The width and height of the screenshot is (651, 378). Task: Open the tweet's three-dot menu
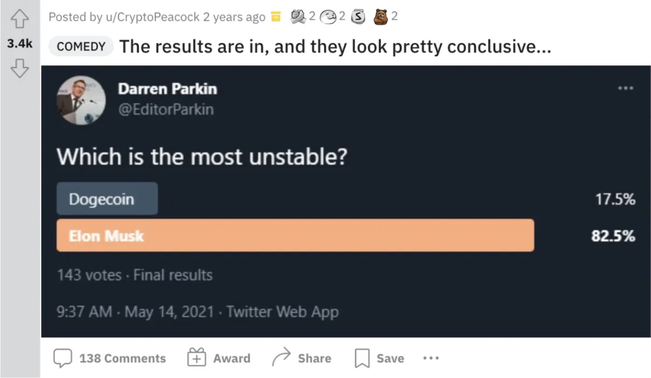[626, 88]
